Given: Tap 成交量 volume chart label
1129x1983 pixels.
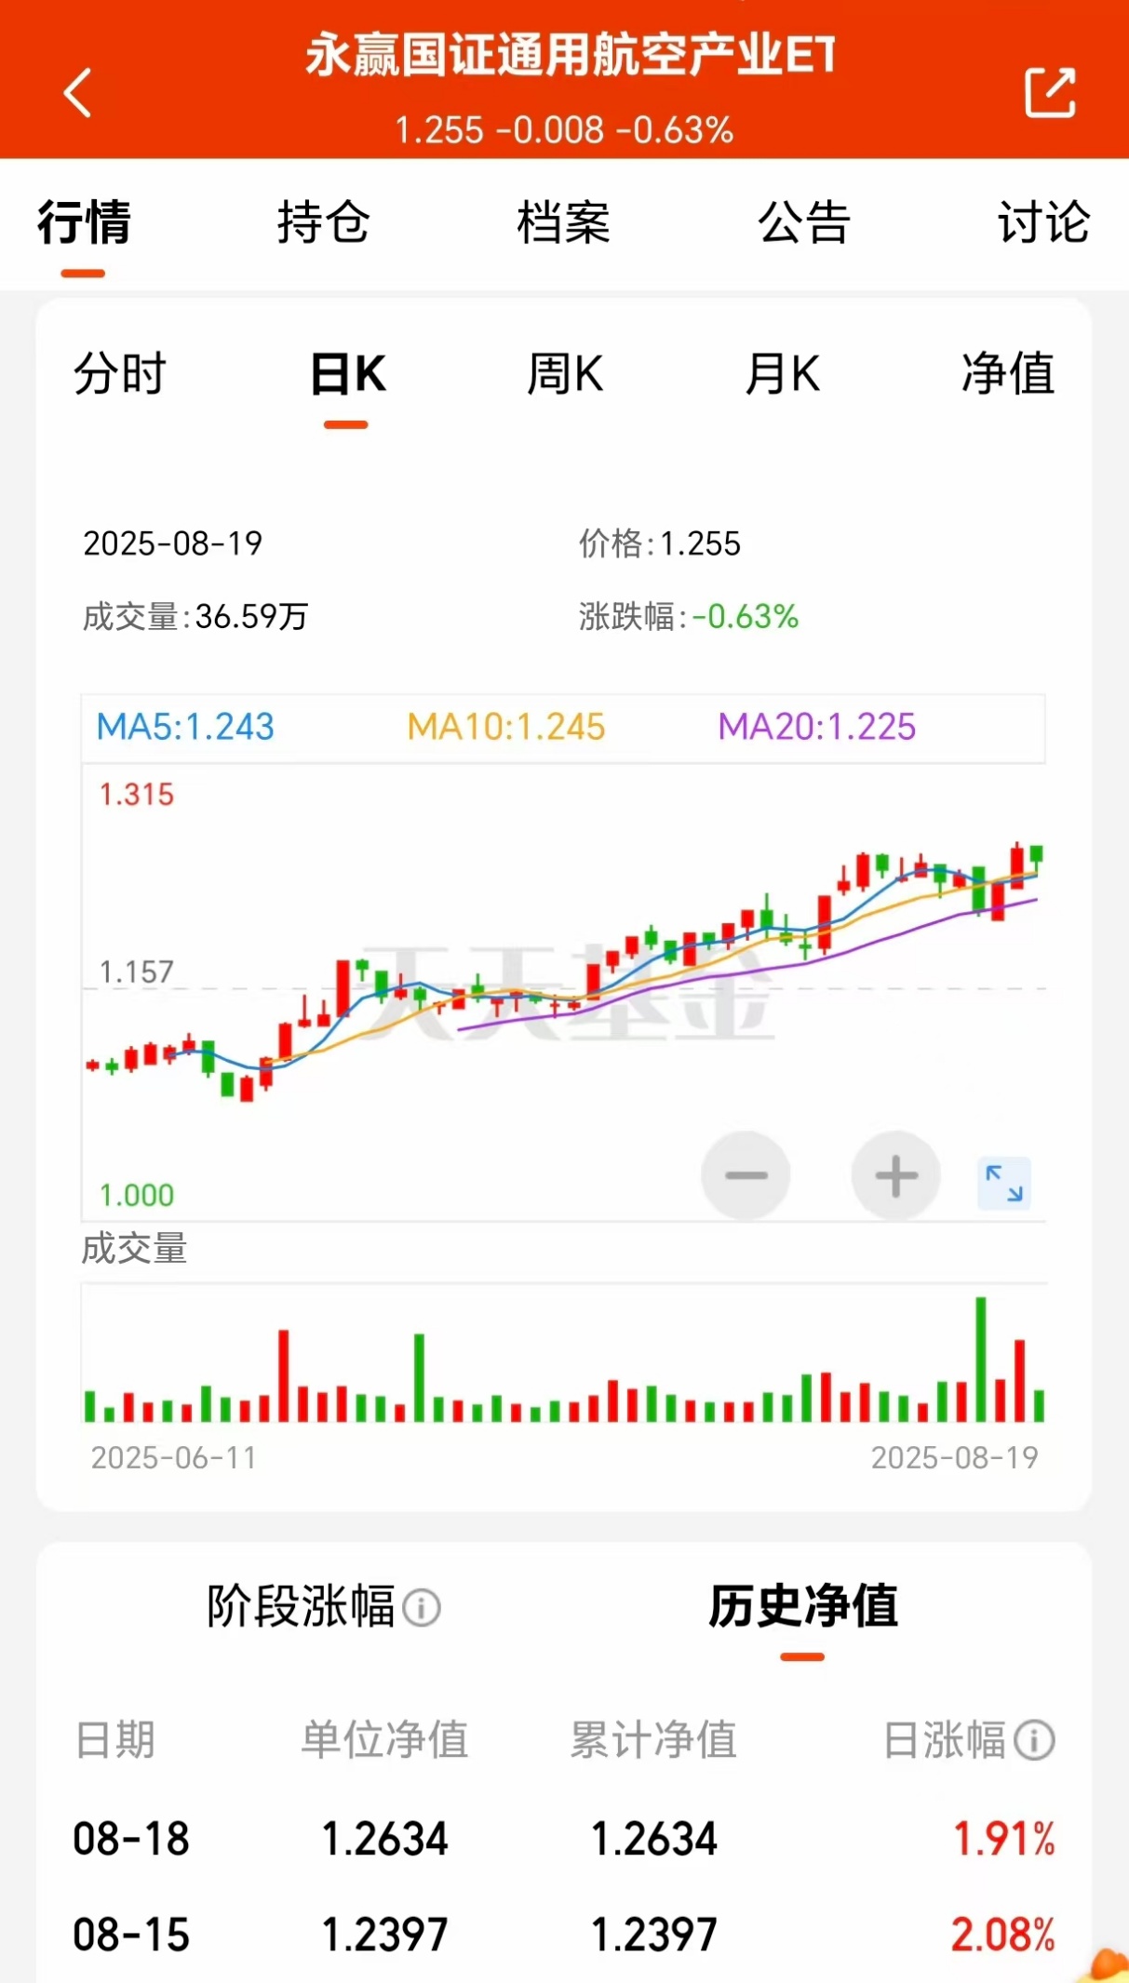Looking at the screenshot, I should (135, 1249).
